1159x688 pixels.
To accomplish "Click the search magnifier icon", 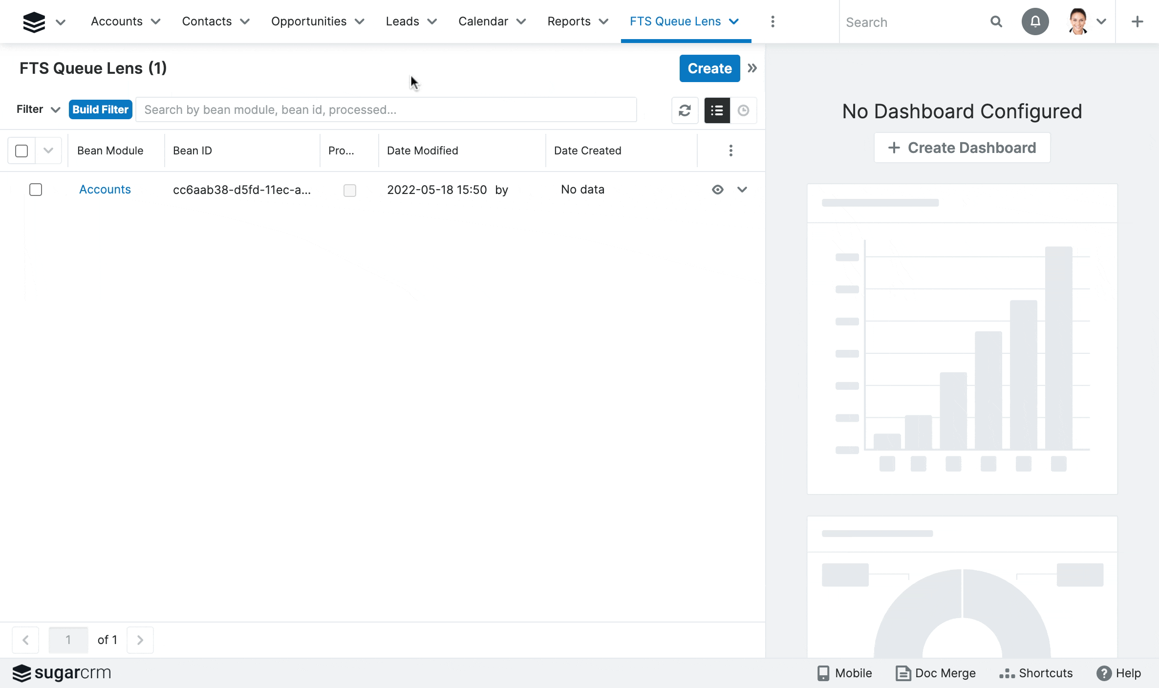I will tap(996, 22).
